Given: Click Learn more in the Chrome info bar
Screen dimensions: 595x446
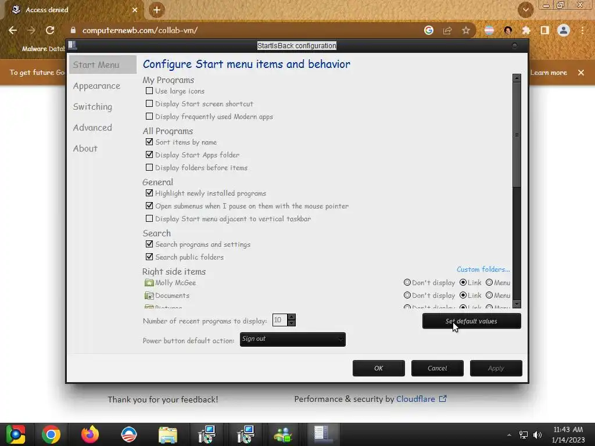Looking at the screenshot, I should pos(549,73).
